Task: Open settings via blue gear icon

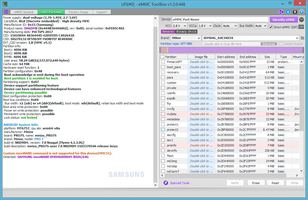Action: [302, 12]
